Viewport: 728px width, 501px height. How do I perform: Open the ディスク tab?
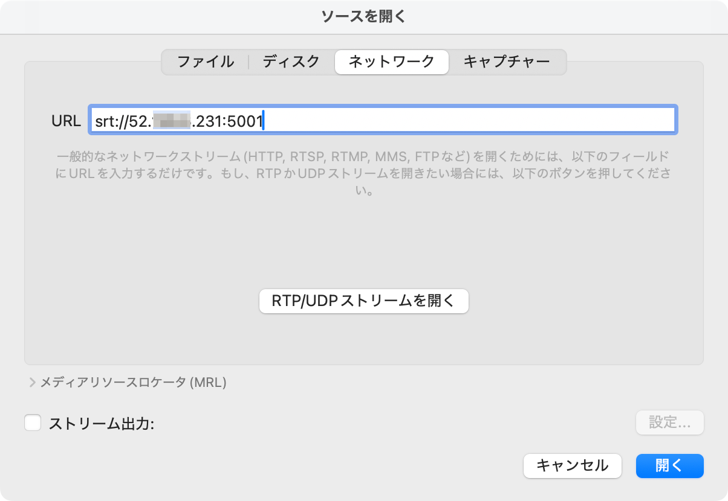point(291,62)
